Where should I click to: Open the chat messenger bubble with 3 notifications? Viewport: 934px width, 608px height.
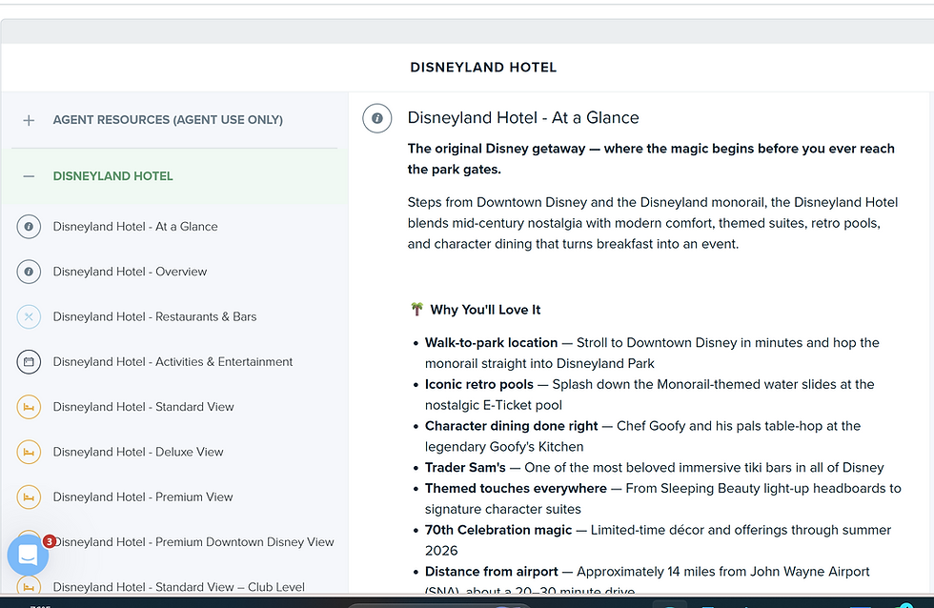tap(28, 555)
